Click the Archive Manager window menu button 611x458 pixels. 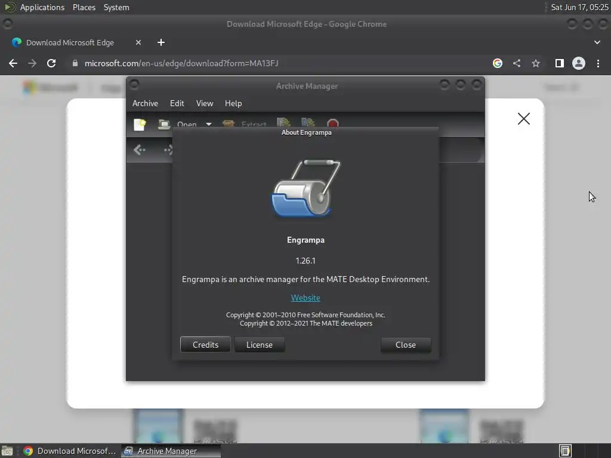pos(134,85)
